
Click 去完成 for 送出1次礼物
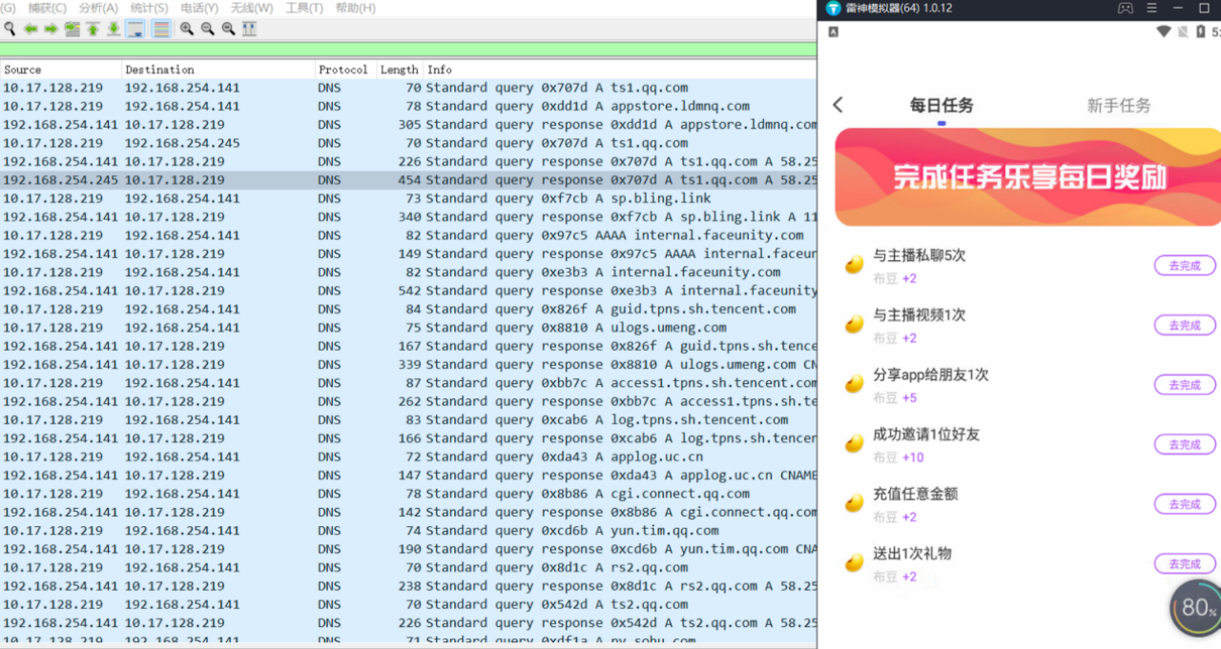1185,563
